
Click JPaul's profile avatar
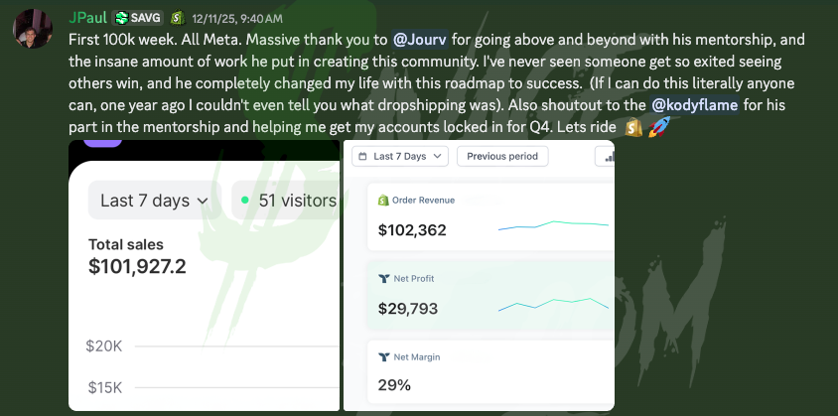pos(34,27)
